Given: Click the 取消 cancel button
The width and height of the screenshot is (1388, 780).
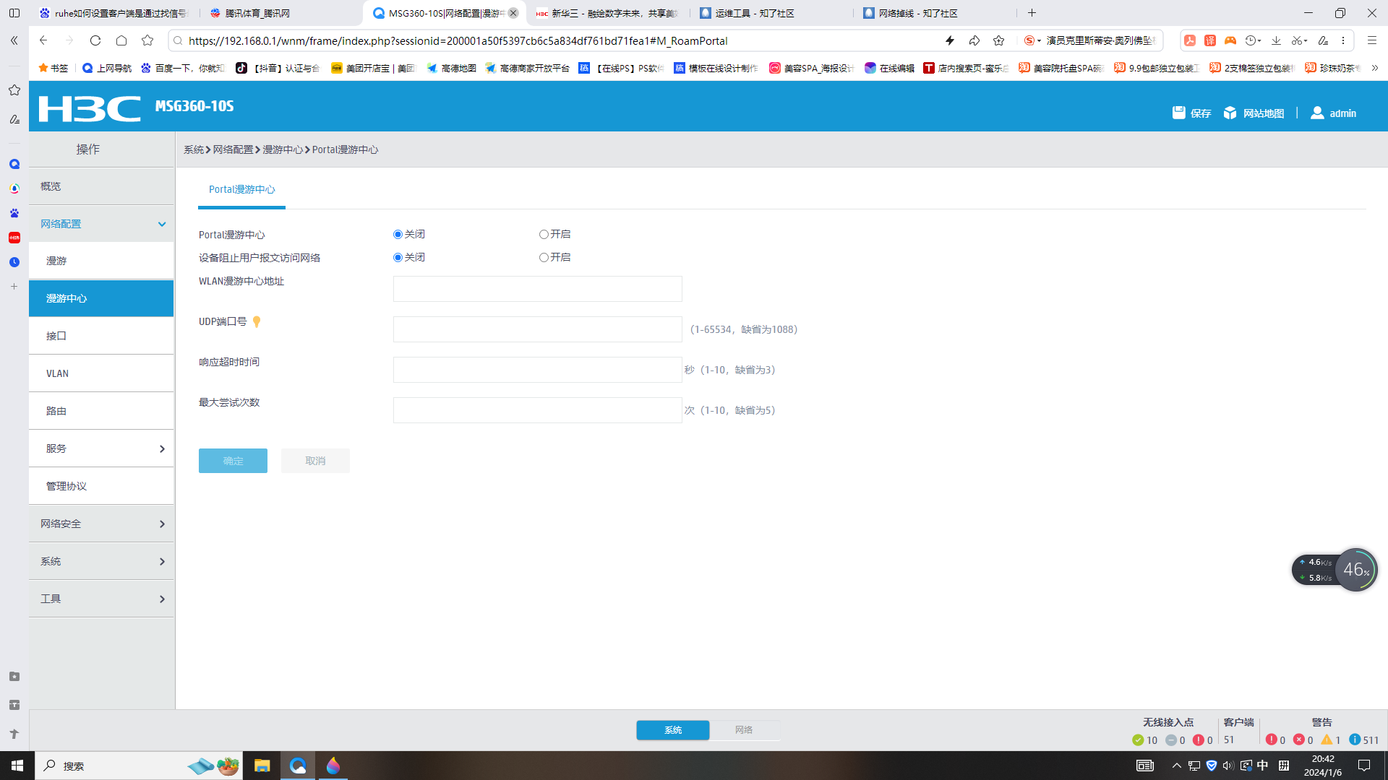Looking at the screenshot, I should pyautogui.click(x=315, y=461).
